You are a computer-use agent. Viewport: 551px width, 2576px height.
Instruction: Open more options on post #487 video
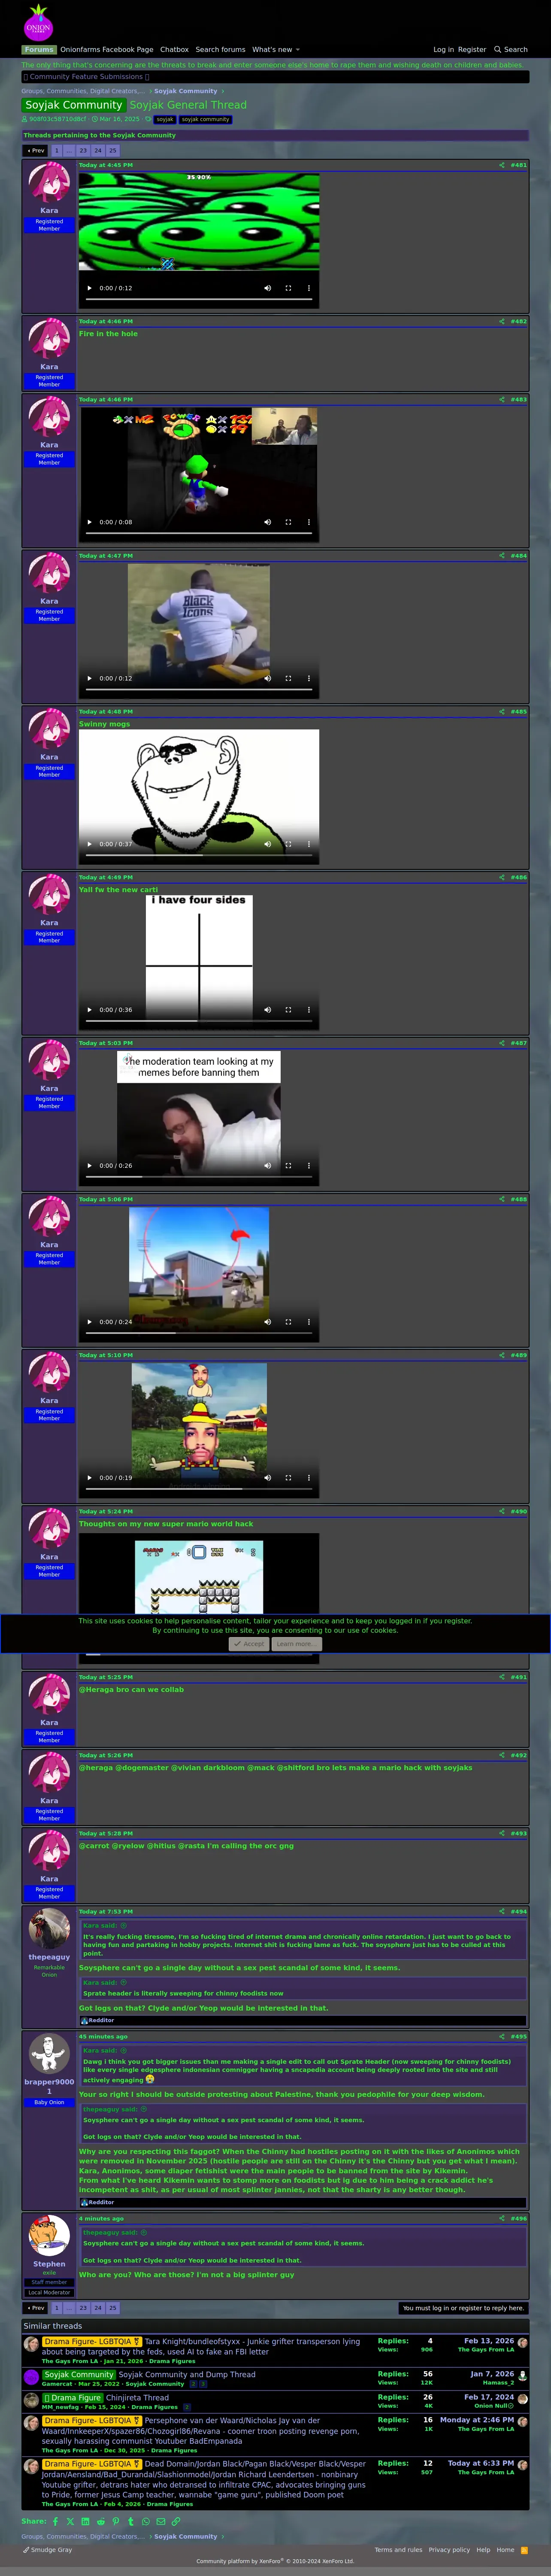[308, 1165]
